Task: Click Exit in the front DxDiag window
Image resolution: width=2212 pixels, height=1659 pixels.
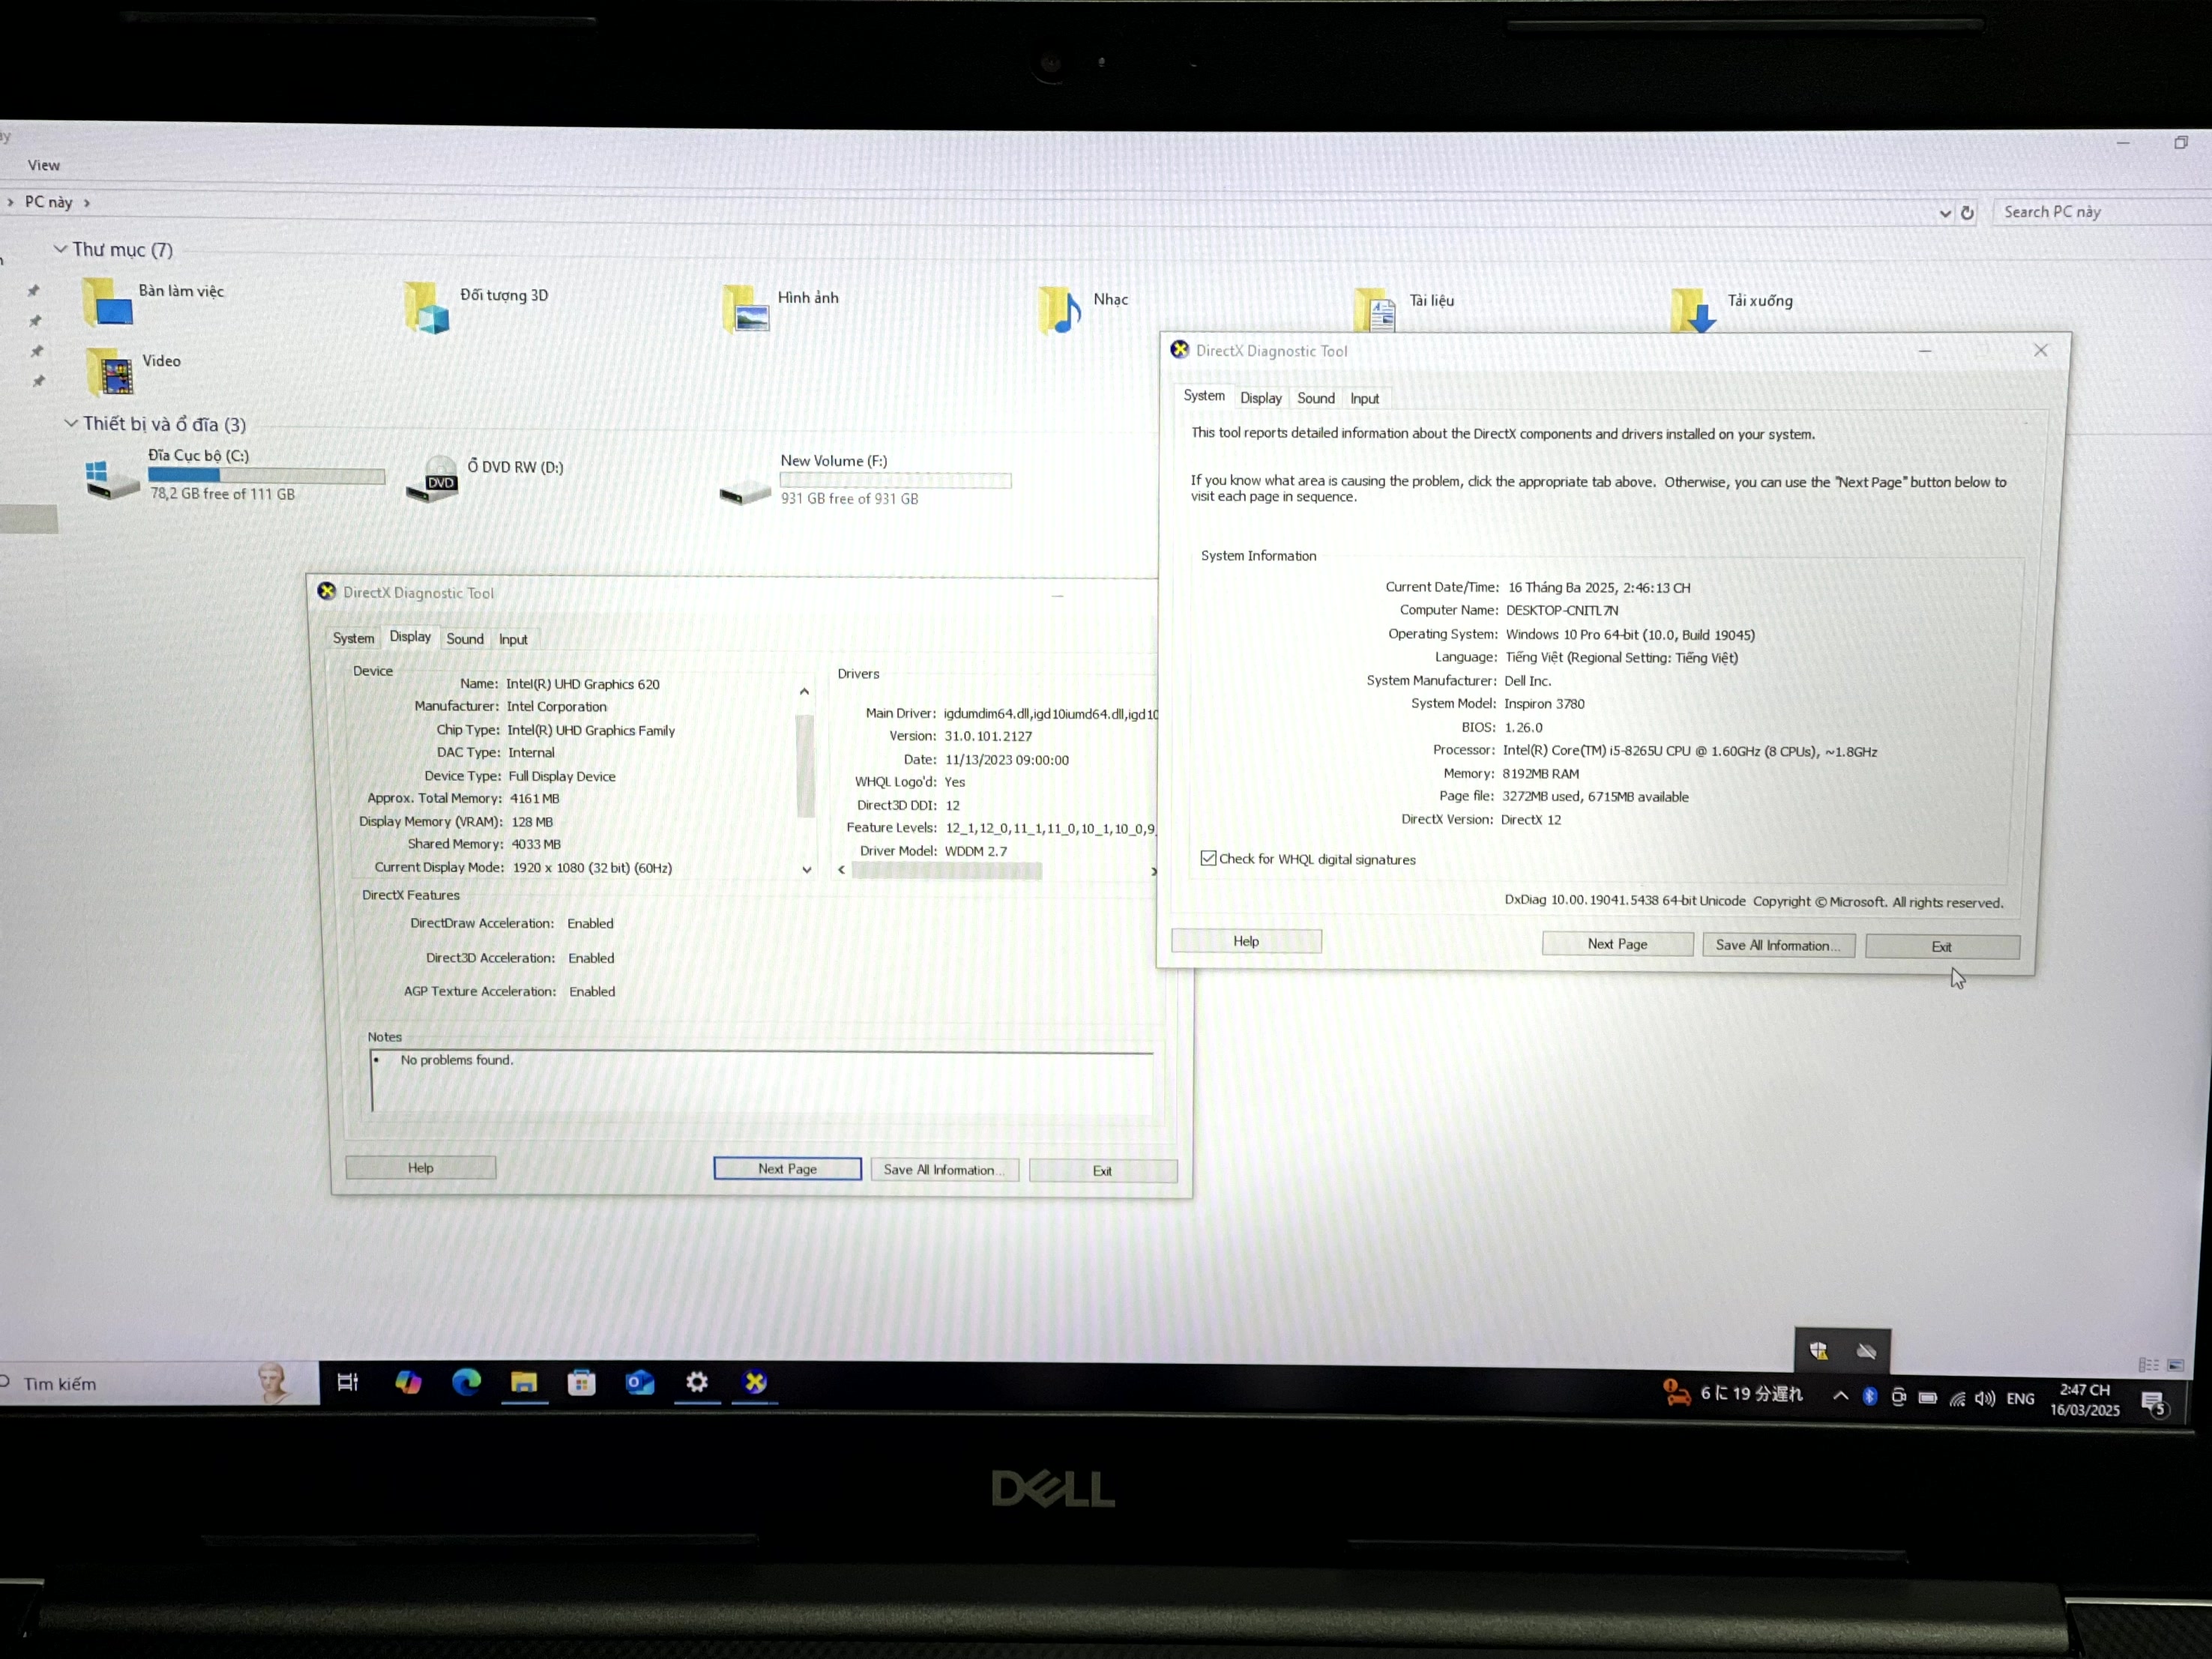Action: [1942, 946]
